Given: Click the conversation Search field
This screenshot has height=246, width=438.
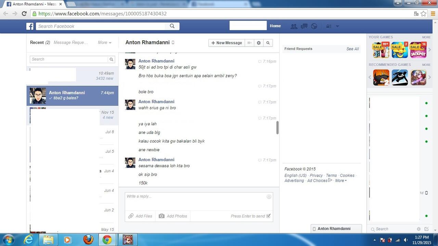Looking at the screenshot, I should click(69, 59).
